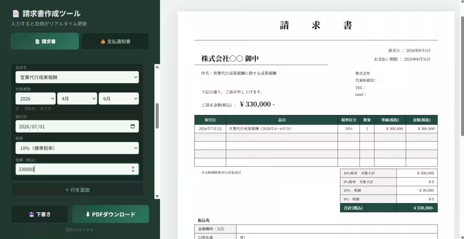Increase 金額 value with up stepper arrow
The width and height of the screenshot is (464, 239).
click(x=133, y=167)
